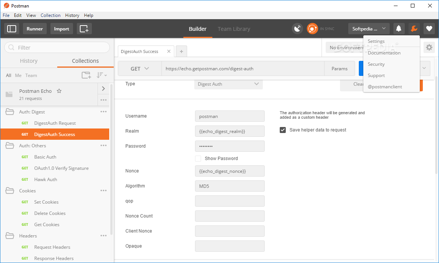
Task: Click the Params button
Action: click(x=340, y=69)
